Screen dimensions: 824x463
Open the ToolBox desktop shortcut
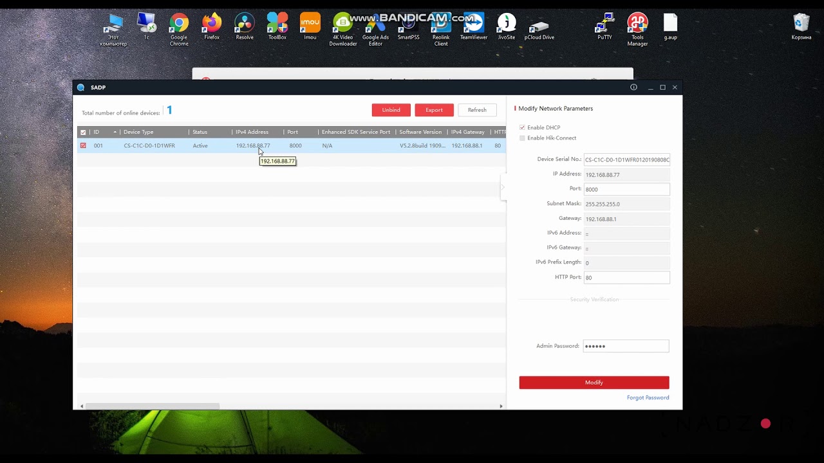click(277, 27)
